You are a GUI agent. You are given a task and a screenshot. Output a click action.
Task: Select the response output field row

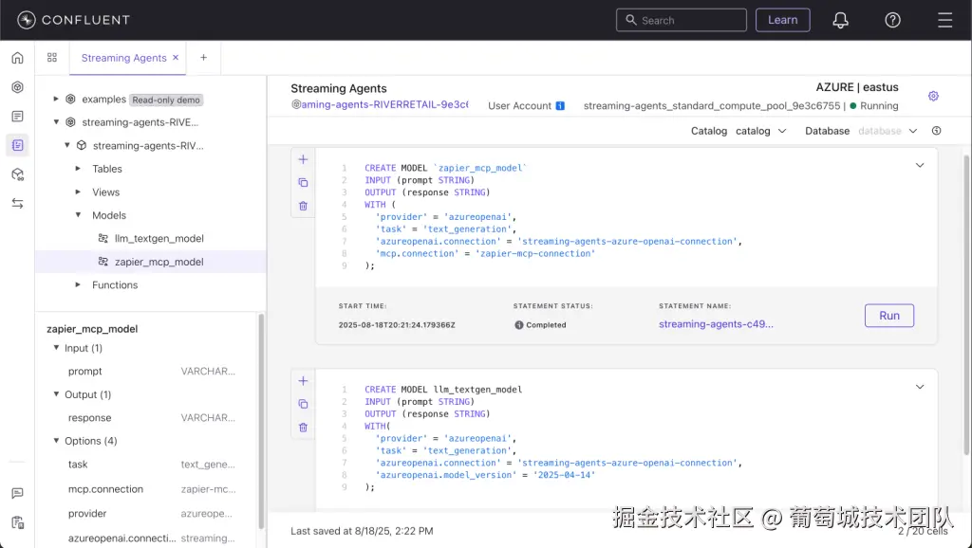[151, 418]
